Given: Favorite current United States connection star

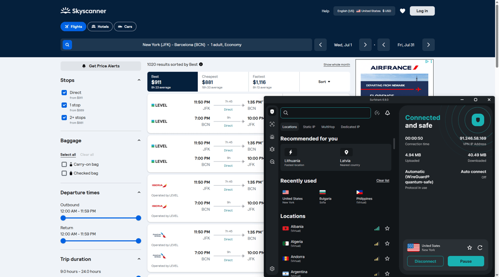Looking at the screenshot, I should (470, 247).
